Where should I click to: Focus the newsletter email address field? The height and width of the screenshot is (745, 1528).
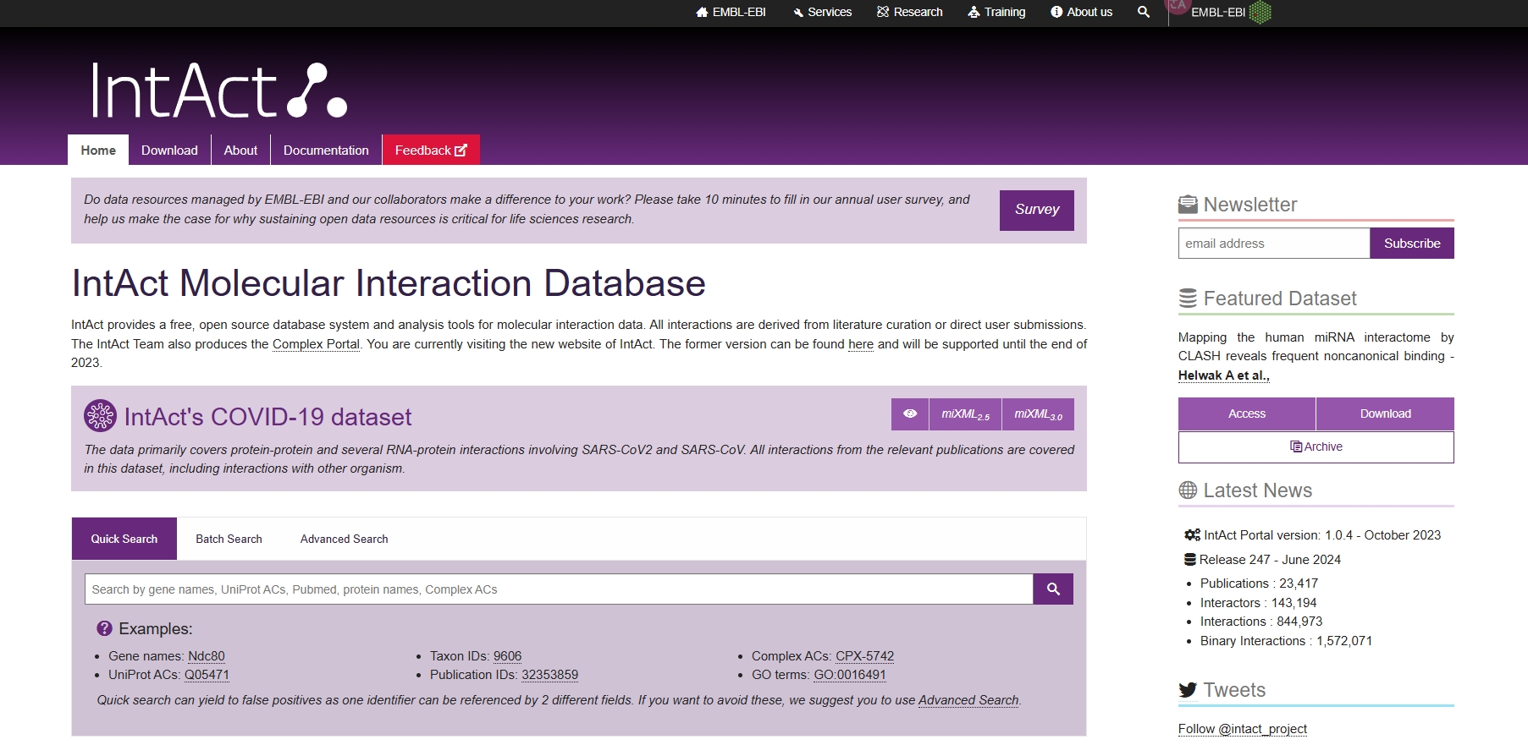(x=1274, y=244)
